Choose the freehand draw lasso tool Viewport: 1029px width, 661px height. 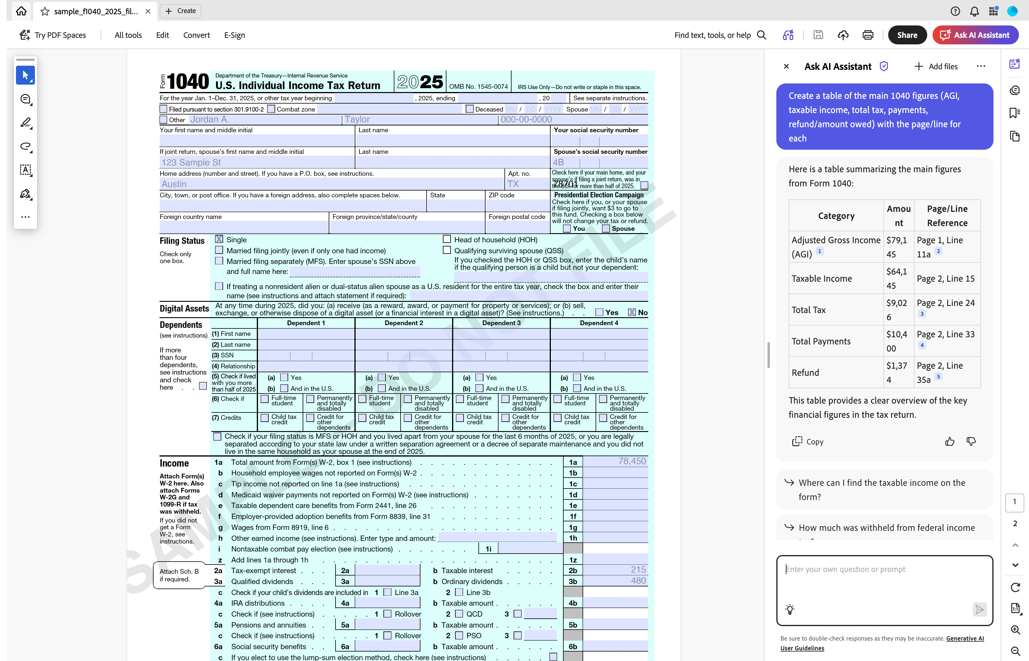(x=25, y=146)
